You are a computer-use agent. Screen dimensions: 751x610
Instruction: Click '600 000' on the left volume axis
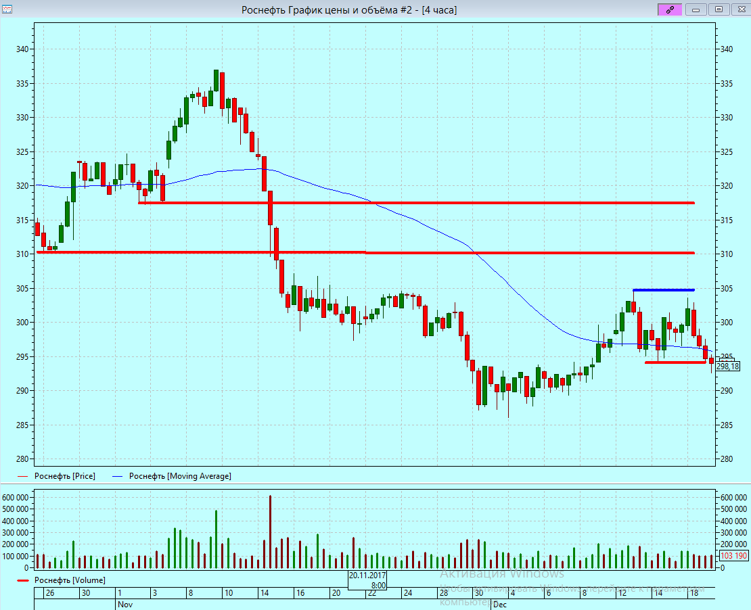pyautogui.click(x=15, y=498)
